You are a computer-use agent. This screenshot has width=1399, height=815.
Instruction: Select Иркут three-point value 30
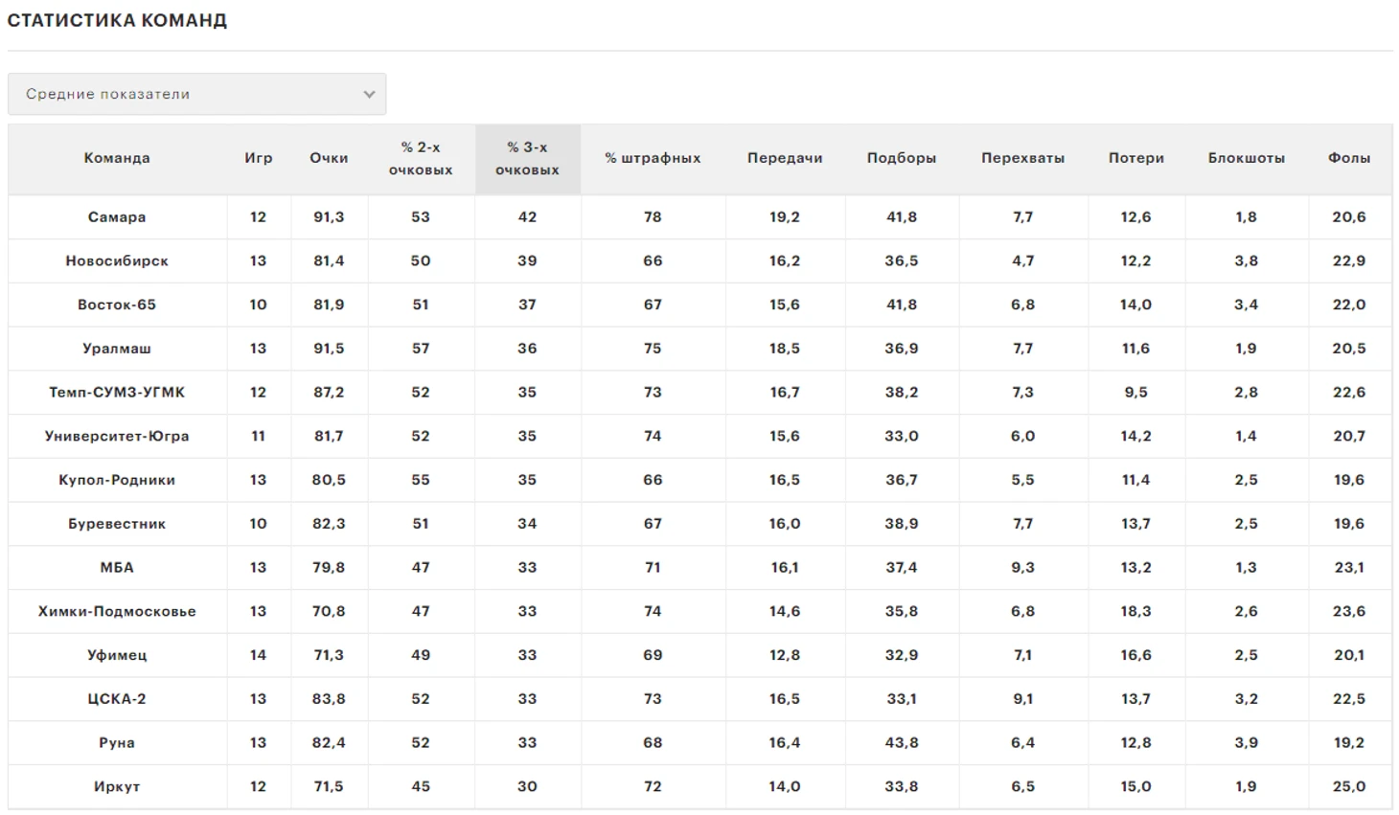point(527,787)
